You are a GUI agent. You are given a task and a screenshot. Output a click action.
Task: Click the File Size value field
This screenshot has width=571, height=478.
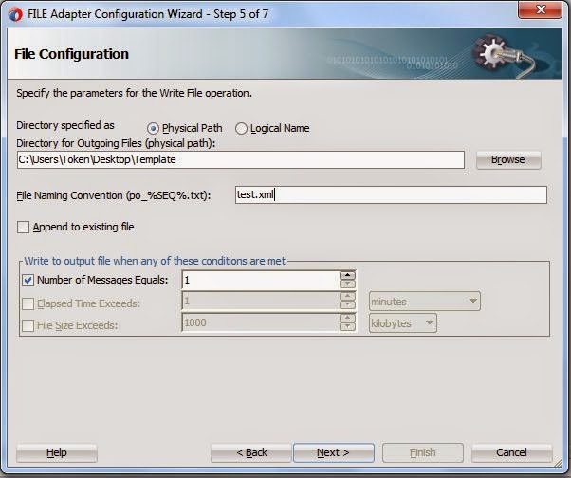tap(261, 322)
